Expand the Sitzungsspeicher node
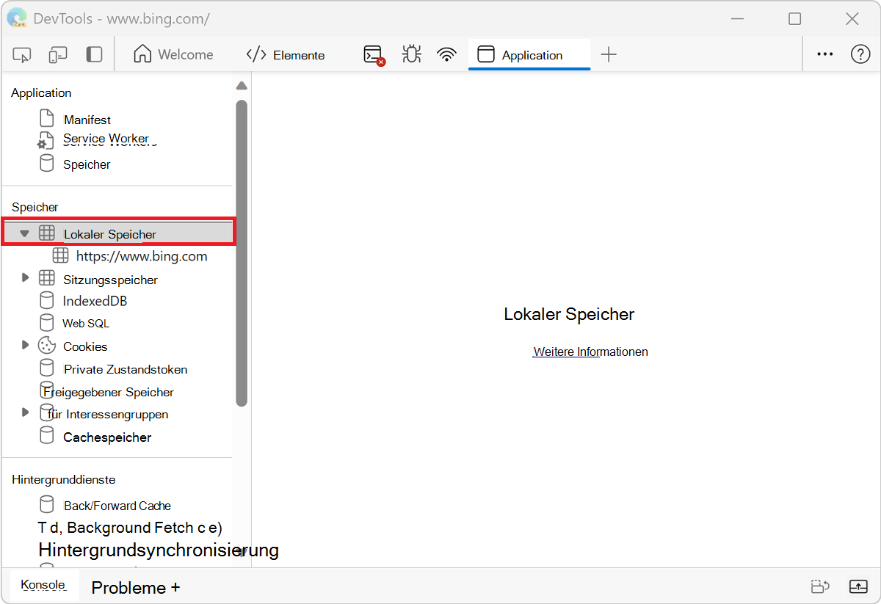The image size is (881, 604). (25, 278)
